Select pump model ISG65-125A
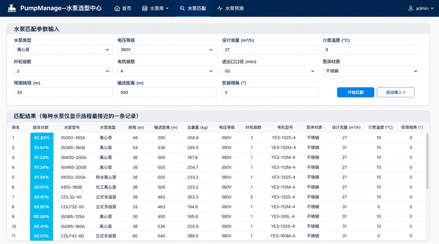 point(73,216)
